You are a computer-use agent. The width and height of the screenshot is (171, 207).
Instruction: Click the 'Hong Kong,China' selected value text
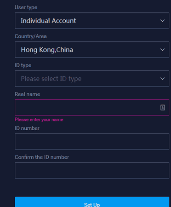(x=47, y=50)
